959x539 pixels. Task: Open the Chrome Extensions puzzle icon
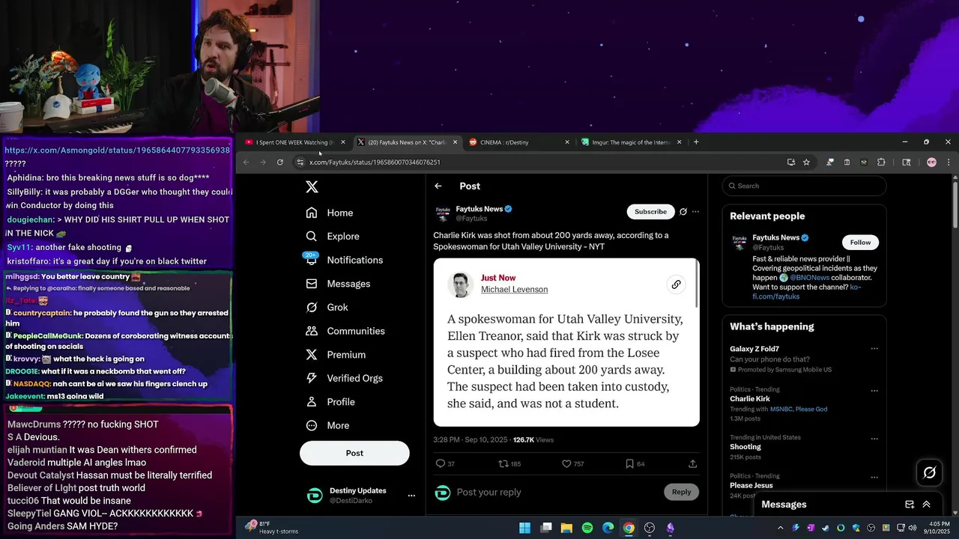tap(881, 162)
